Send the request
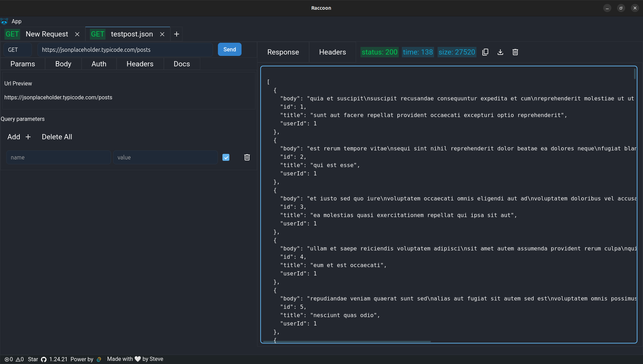Image resolution: width=643 pixels, height=364 pixels. (x=230, y=49)
